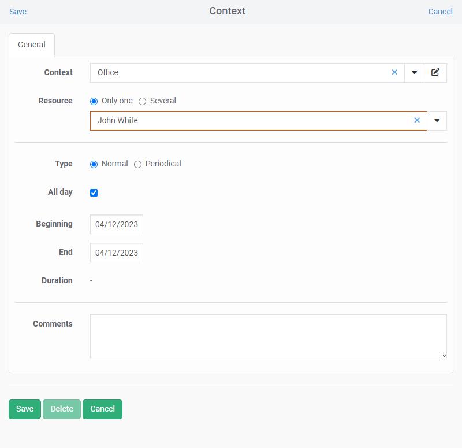Click the John White resource field
This screenshot has width=462, height=448.
[x=258, y=121]
